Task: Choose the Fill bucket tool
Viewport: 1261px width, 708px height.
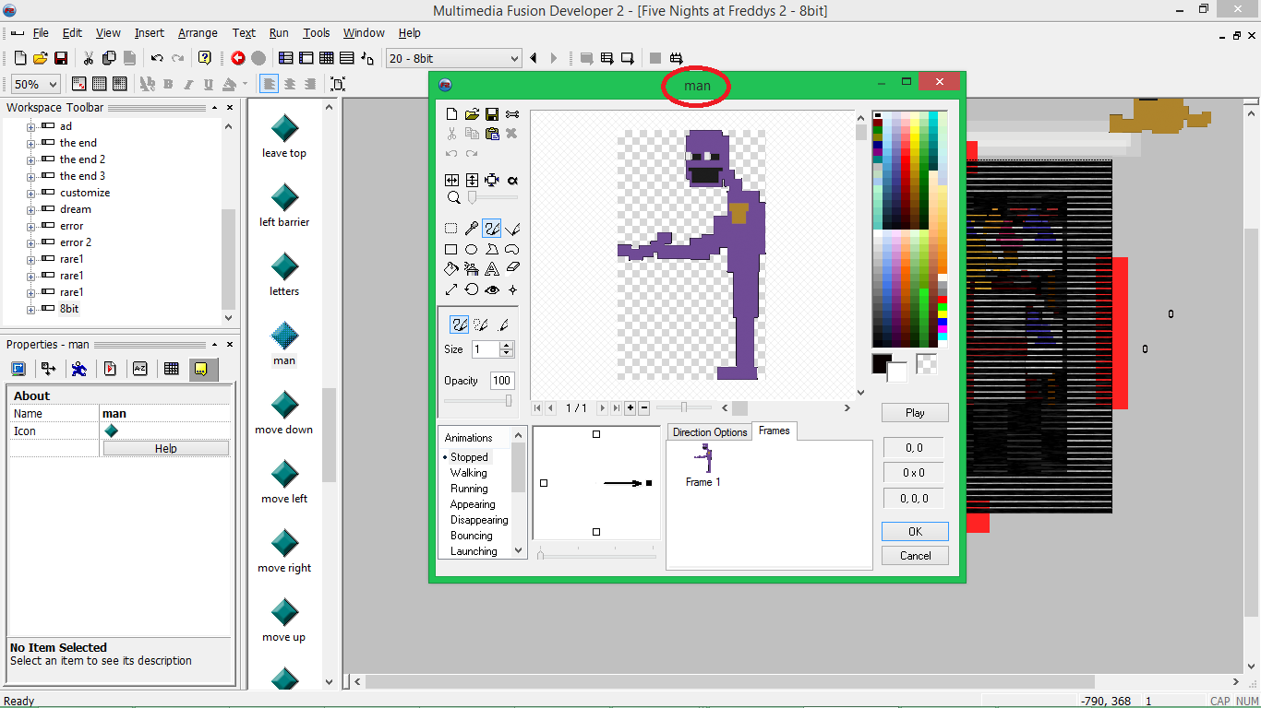Action: 451,268
